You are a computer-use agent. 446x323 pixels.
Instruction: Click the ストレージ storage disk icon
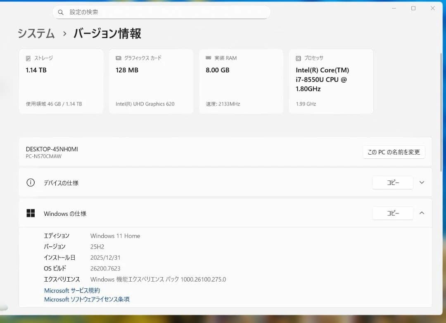[x=28, y=58]
